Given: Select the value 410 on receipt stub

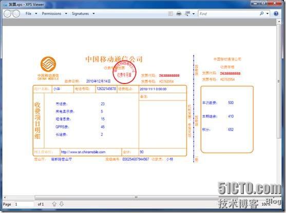Looking at the screenshot, I should coord(231,116).
